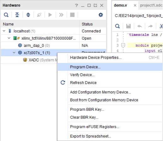The image size is (163, 141).
Task: Click the timescale code line
Action: coord(145,35)
